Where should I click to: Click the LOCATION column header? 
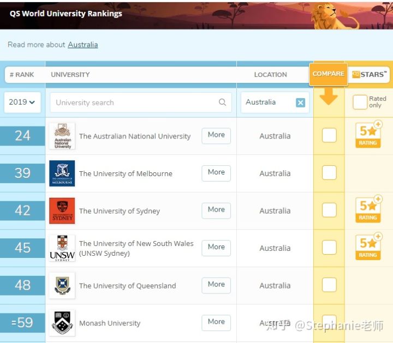pos(270,75)
